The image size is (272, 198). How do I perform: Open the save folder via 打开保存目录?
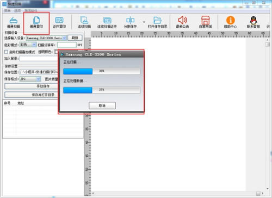coord(157,22)
